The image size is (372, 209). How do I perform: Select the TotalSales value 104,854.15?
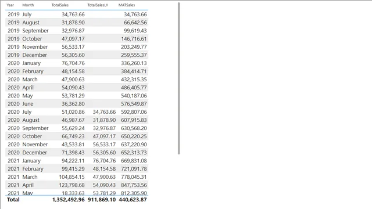coord(71,177)
